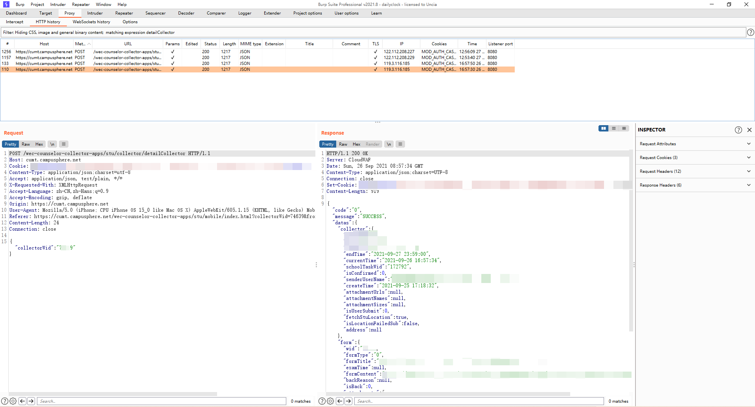This screenshot has width=755, height=407.
Task: Open the filter bar help icon
Action: click(x=750, y=32)
